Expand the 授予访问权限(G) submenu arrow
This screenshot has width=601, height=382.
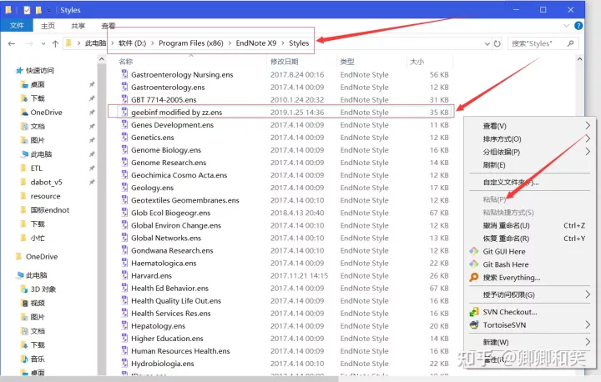(588, 294)
